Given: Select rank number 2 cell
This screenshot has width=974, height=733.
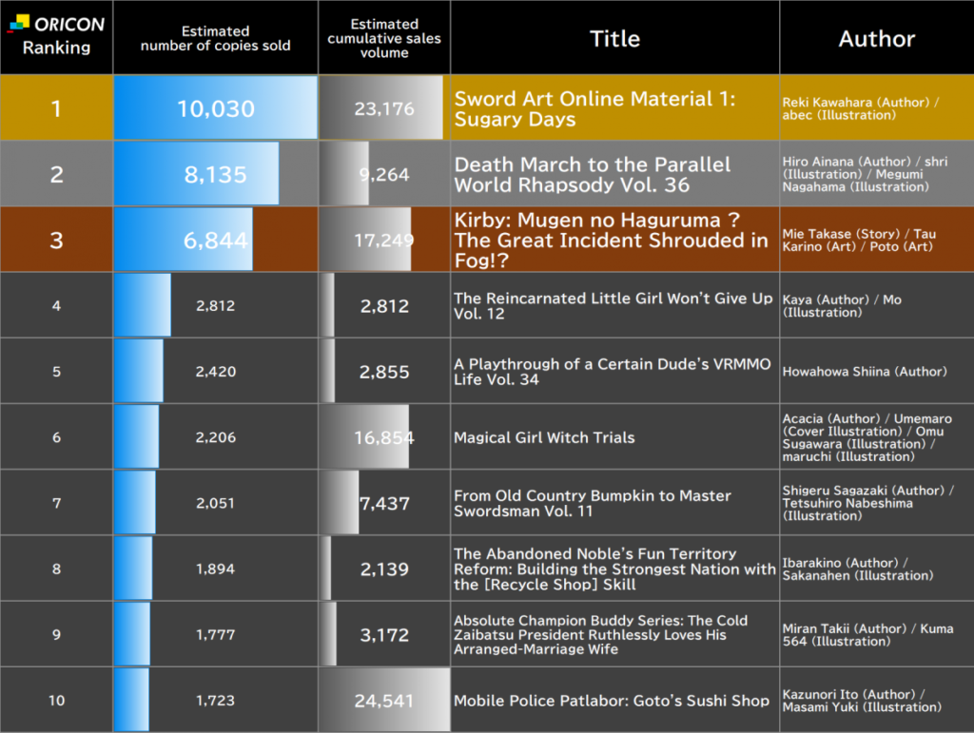Looking at the screenshot, I should 56,174.
